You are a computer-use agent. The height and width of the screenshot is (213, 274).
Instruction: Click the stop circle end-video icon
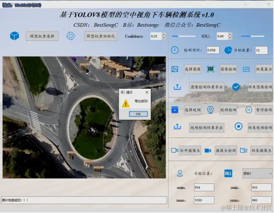coord(238,126)
